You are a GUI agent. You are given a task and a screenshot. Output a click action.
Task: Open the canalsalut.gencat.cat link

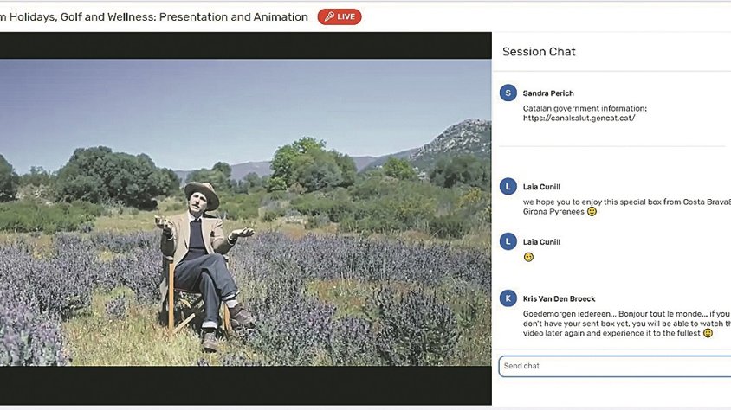[579, 118]
